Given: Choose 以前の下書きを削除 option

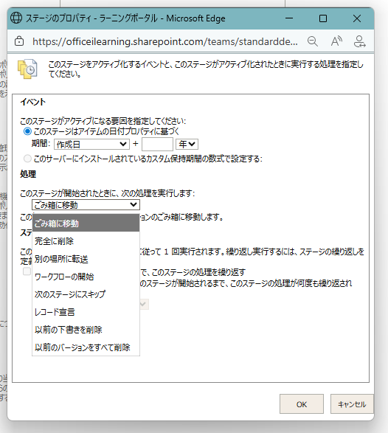Looking at the screenshot, I should (86, 330).
